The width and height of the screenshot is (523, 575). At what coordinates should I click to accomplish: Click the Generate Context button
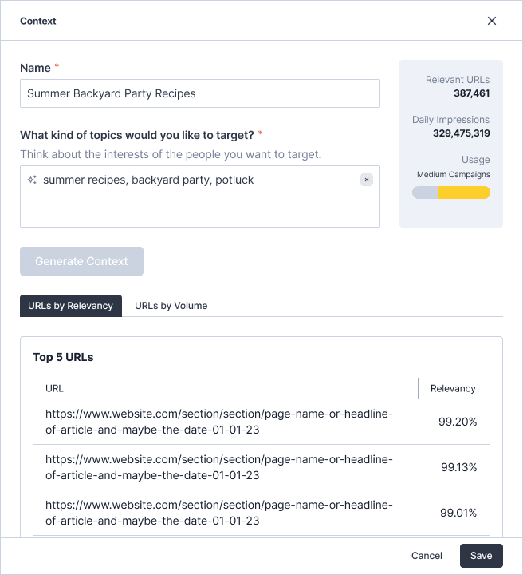pyautogui.click(x=81, y=261)
